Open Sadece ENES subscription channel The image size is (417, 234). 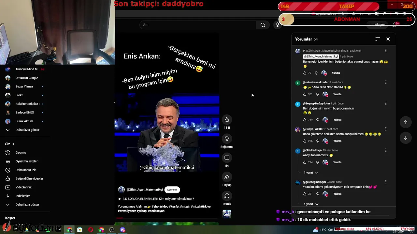click(25, 112)
